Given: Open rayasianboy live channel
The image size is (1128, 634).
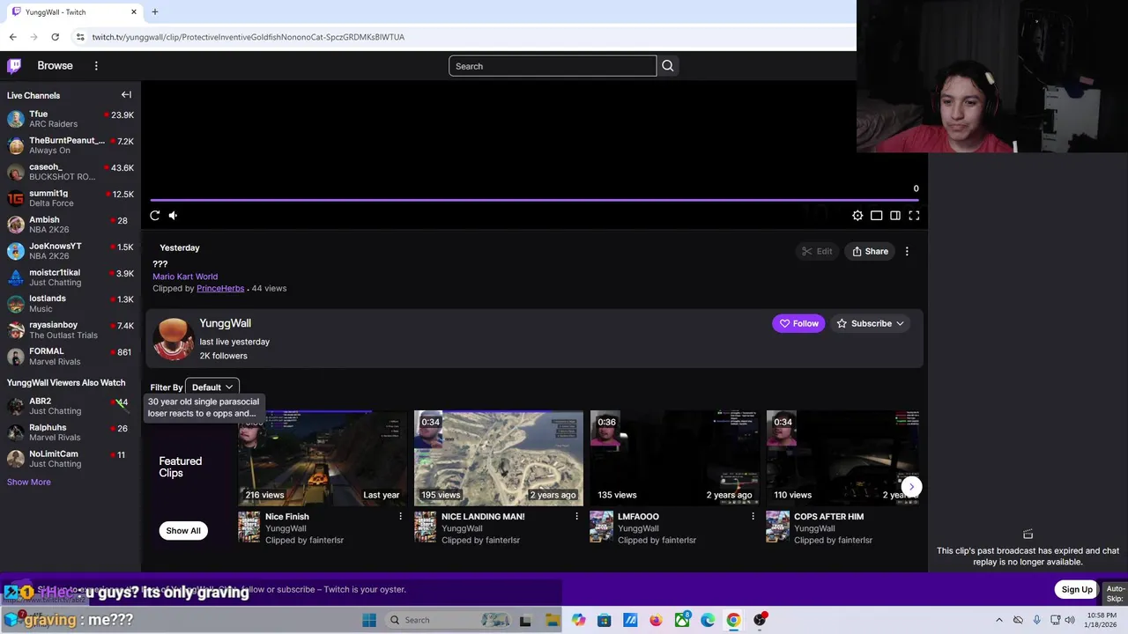Looking at the screenshot, I should 70,330.
